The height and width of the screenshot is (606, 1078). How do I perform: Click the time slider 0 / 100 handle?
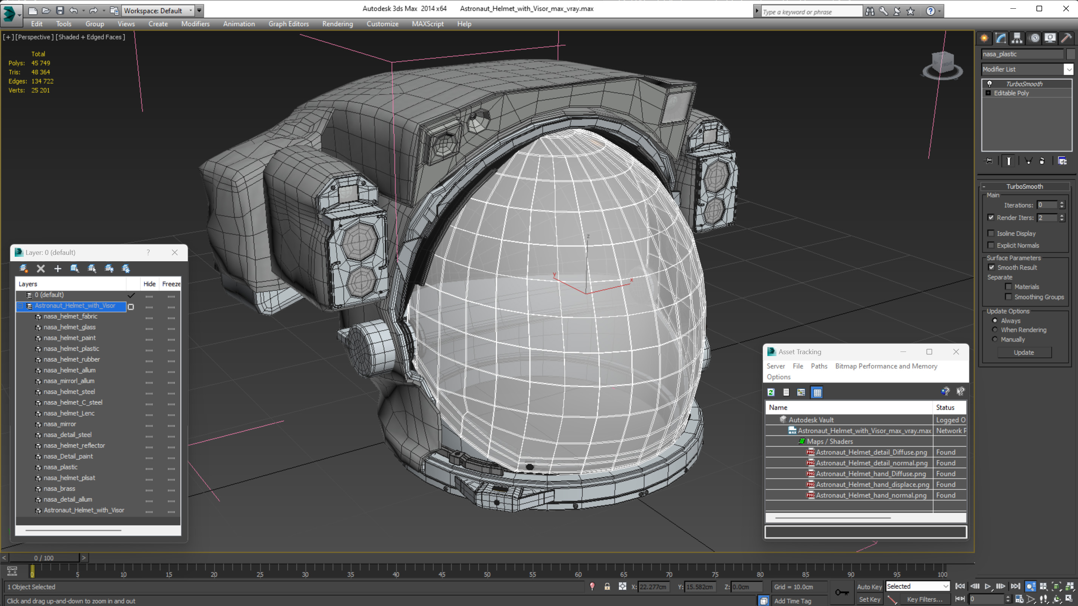[x=44, y=558]
